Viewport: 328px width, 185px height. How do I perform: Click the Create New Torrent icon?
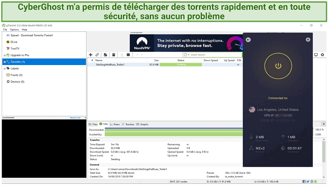[105, 55]
